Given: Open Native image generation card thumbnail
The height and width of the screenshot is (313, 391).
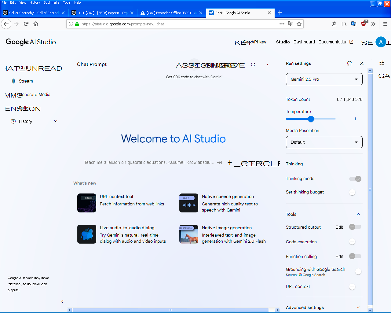Looking at the screenshot, I should pos(189,234).
